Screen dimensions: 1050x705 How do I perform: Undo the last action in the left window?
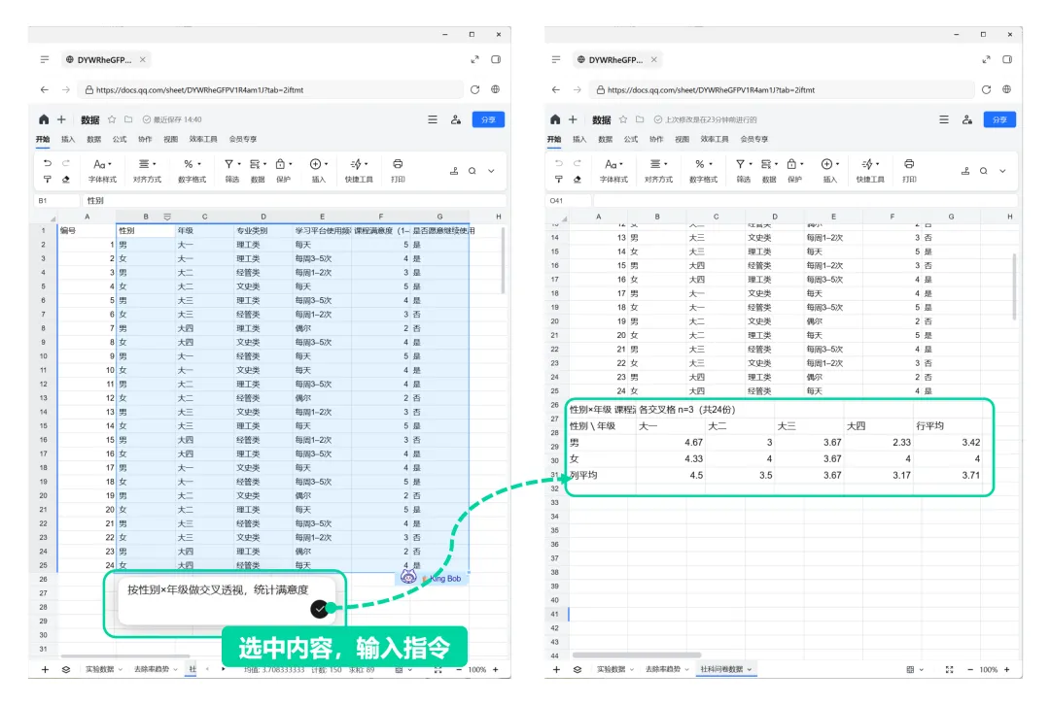pos(47,163)
